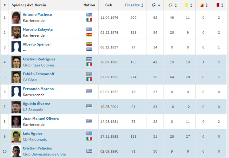Sort by goals using the ball icon
This screenshot has width=229, height=158.
(154, 5)
